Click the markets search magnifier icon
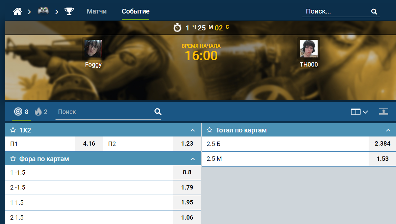 158,111
